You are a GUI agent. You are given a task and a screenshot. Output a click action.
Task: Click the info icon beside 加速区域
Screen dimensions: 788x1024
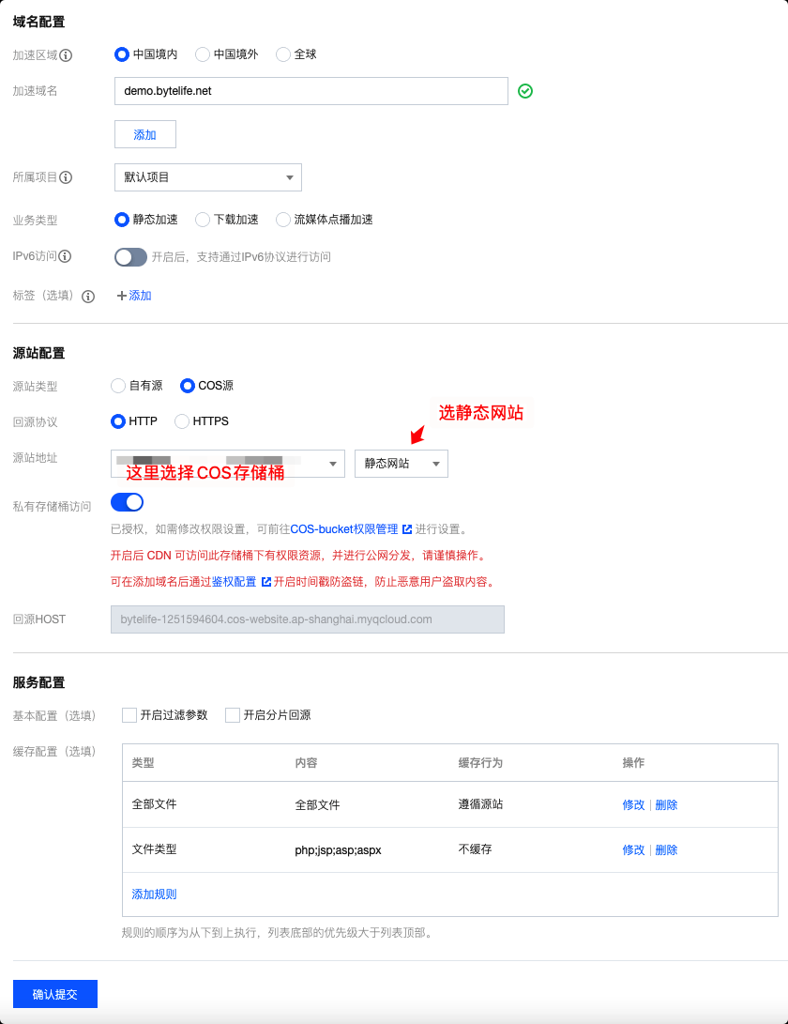66,55
